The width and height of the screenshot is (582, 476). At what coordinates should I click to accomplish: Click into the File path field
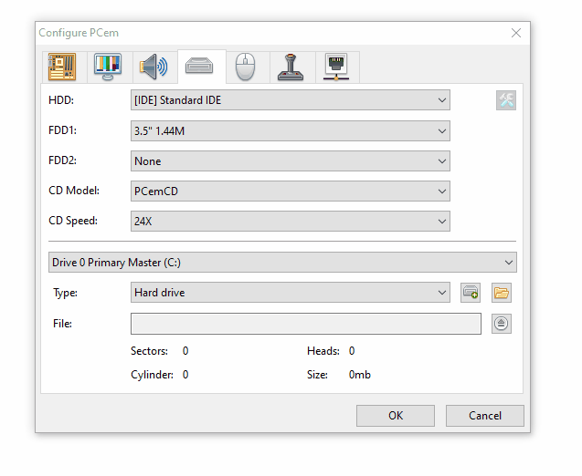pos(306,324)
